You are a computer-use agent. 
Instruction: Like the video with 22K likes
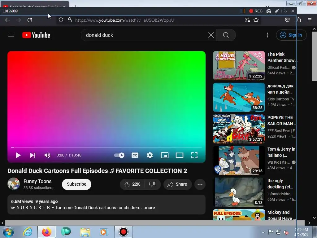tap(132, 184)
